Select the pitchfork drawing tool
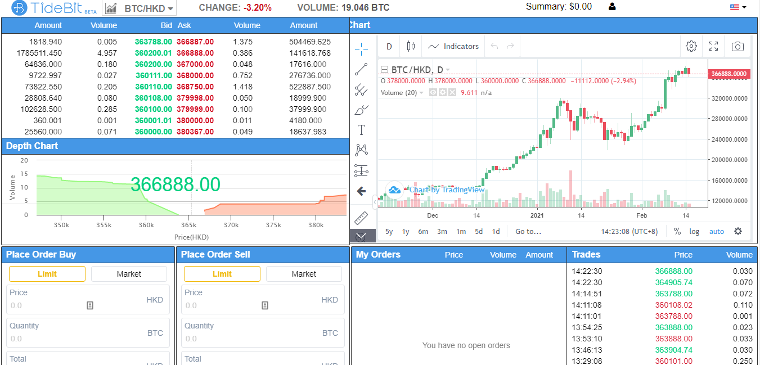Screen dimensions: 760x365 [x=361, y=90]
